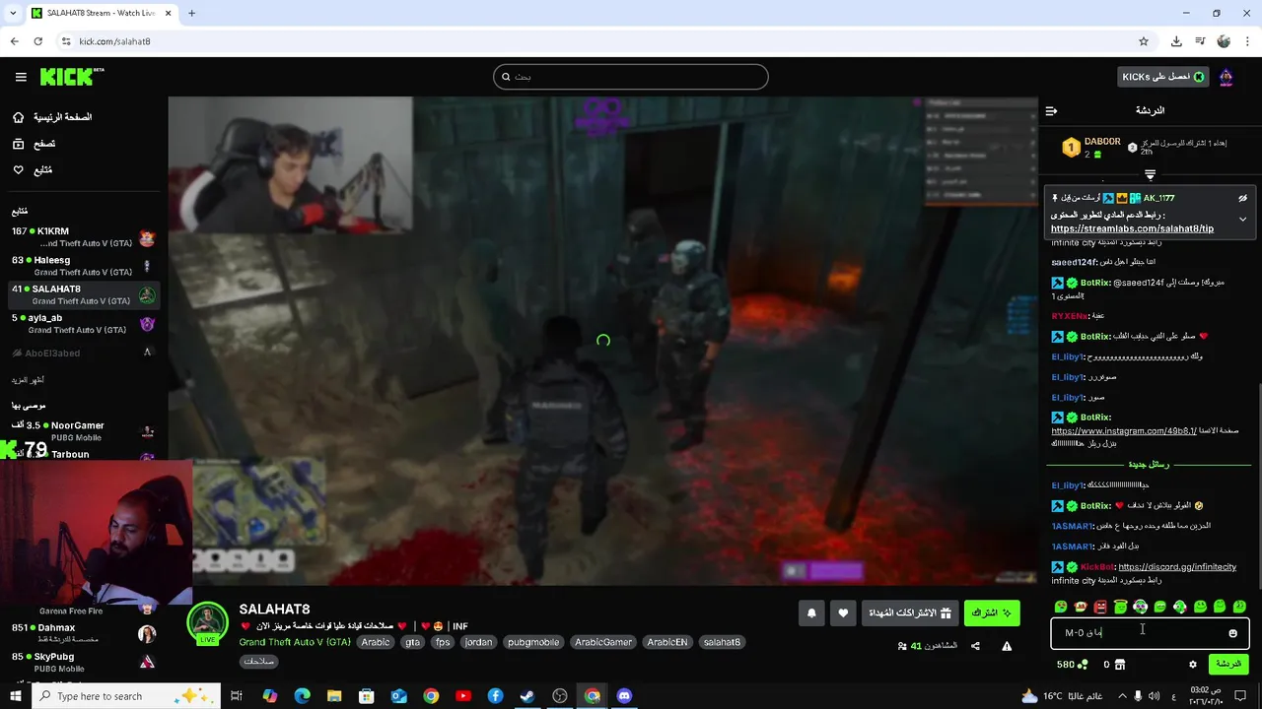Open Steam from the taskbar
Viewport: 1262px width, 709px height.
pyautogui.click(x=527, y=696)
